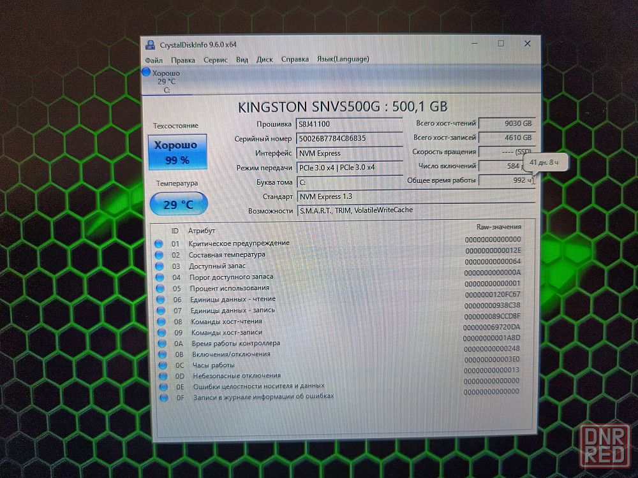This screenshot has width=638, height=478.
Task: Click raw value 0000000120FC67
Action: click(493, 294)
